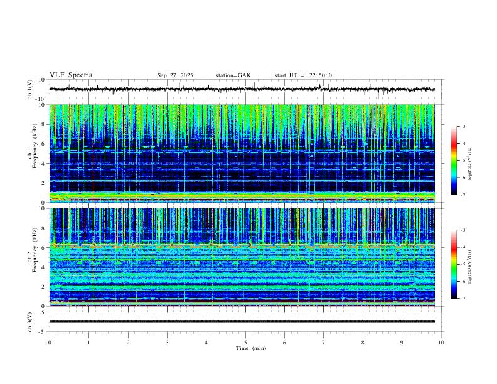Click the time-axis tick label "3"
The image size is (497, 384).
tap(167, 343)
